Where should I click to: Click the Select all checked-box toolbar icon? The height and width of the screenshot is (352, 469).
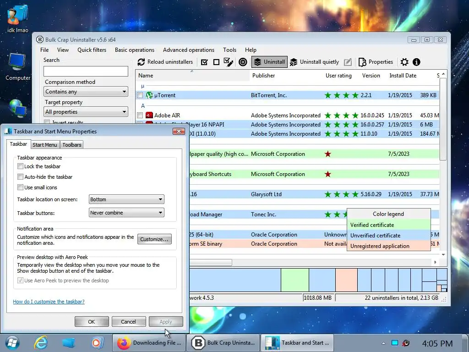tap(204, 62)
